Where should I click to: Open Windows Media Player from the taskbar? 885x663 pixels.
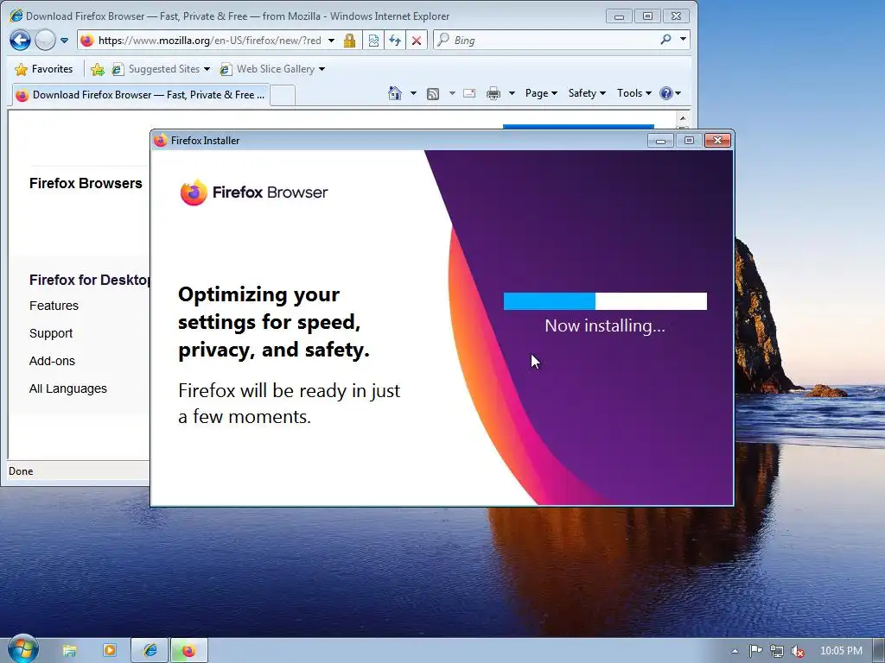tap(110, 651)
